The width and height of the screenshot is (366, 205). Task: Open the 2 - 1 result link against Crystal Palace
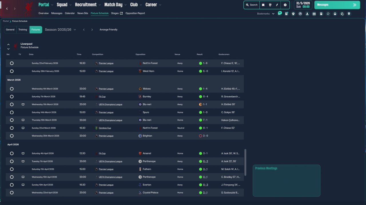pyautogui.click(x=205, y=193)
